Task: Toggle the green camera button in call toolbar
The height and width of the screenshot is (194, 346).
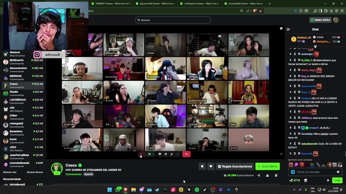Action: pyautogui.click(x=149, y=154)
